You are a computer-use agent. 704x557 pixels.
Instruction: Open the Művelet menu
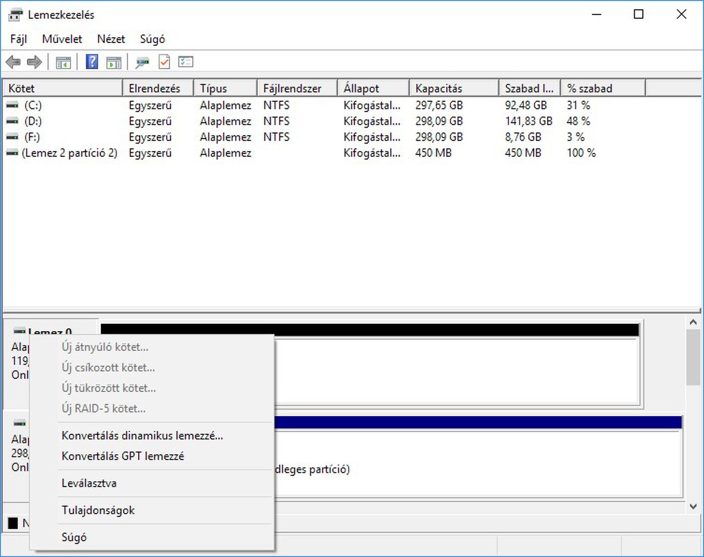click(62, 39)
